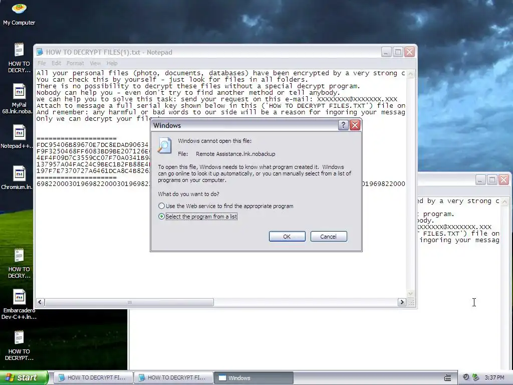Minimize the background Notepad window
Screen dimensions: 513x385
pyautogui.click(x=480, y=180)
